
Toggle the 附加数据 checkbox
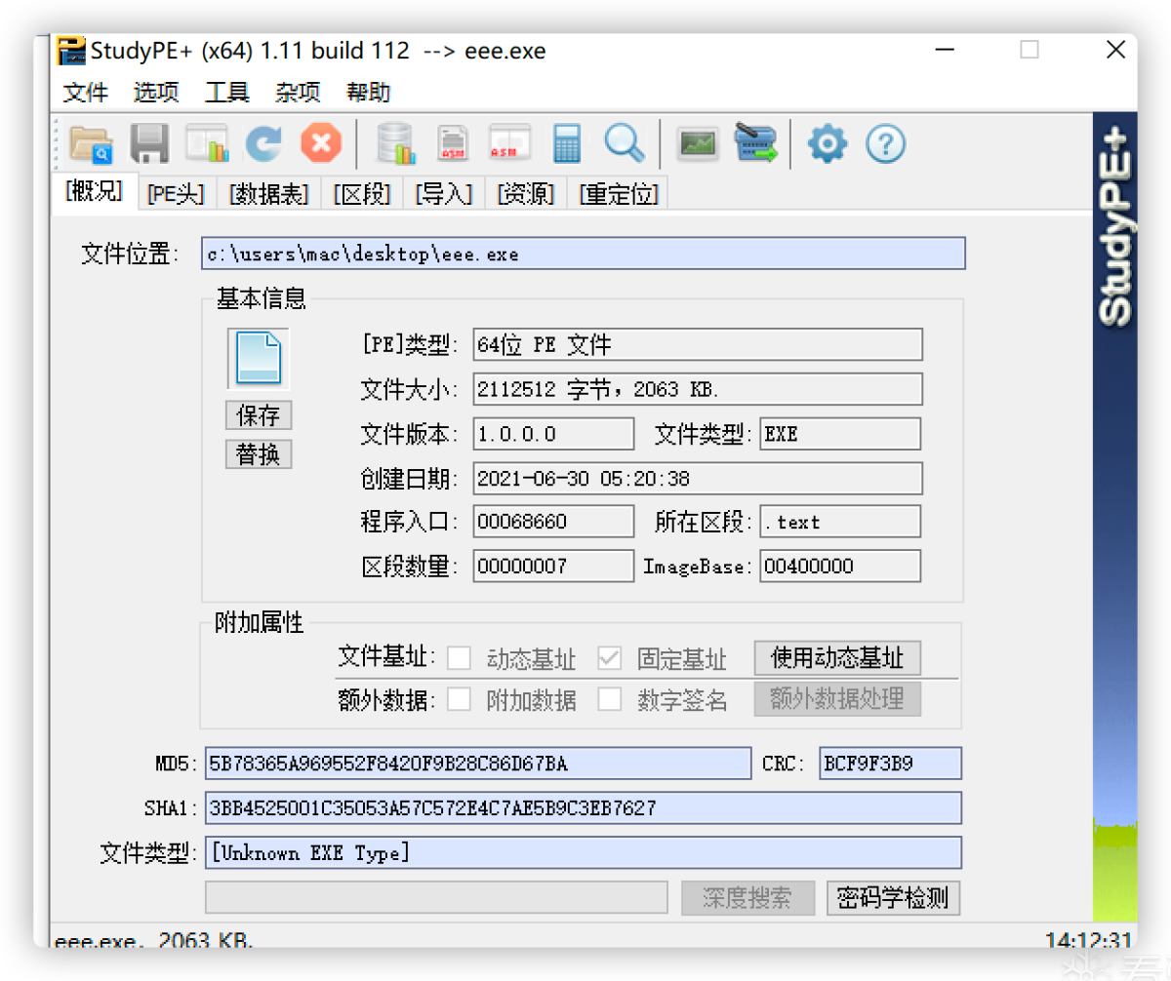click(x=459, y=699)
